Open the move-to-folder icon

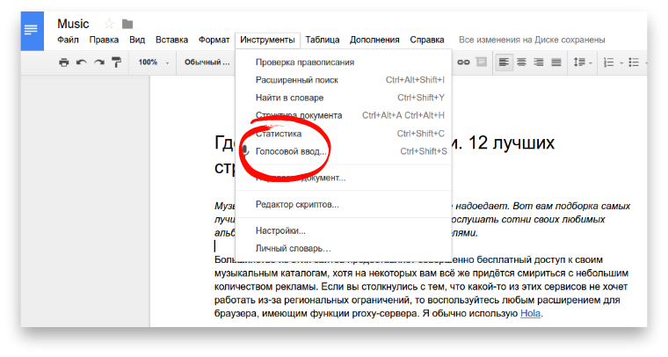click(x=127, y=24)
